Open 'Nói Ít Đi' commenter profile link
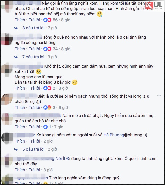This screenshot has height=185, width=165. 63,159
